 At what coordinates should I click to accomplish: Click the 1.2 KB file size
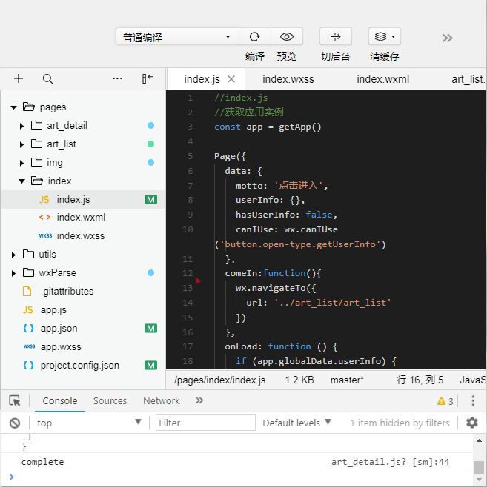click(x=299, y=380)
